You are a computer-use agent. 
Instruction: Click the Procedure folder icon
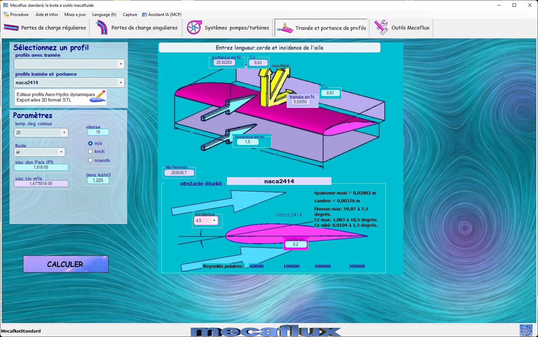(6, 15)
